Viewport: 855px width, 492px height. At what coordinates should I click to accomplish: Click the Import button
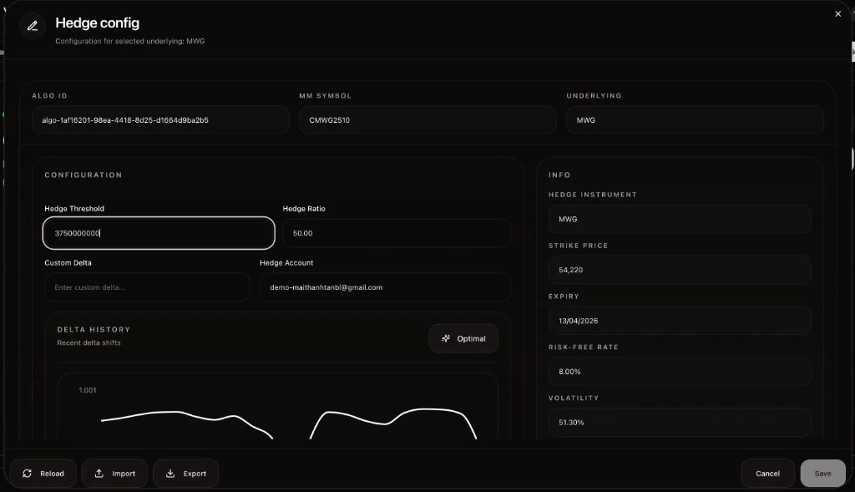pyautogui.click(x=114, y=474)
